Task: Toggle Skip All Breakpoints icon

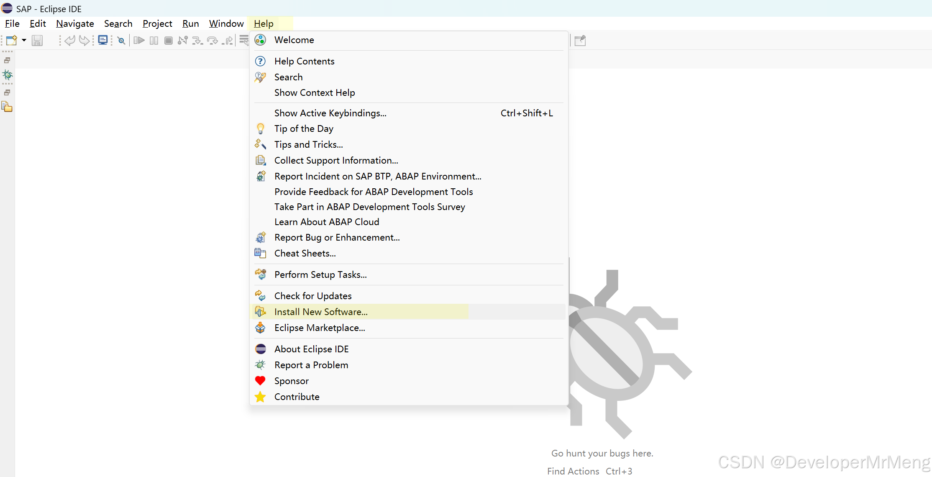Action: [121, 41]
